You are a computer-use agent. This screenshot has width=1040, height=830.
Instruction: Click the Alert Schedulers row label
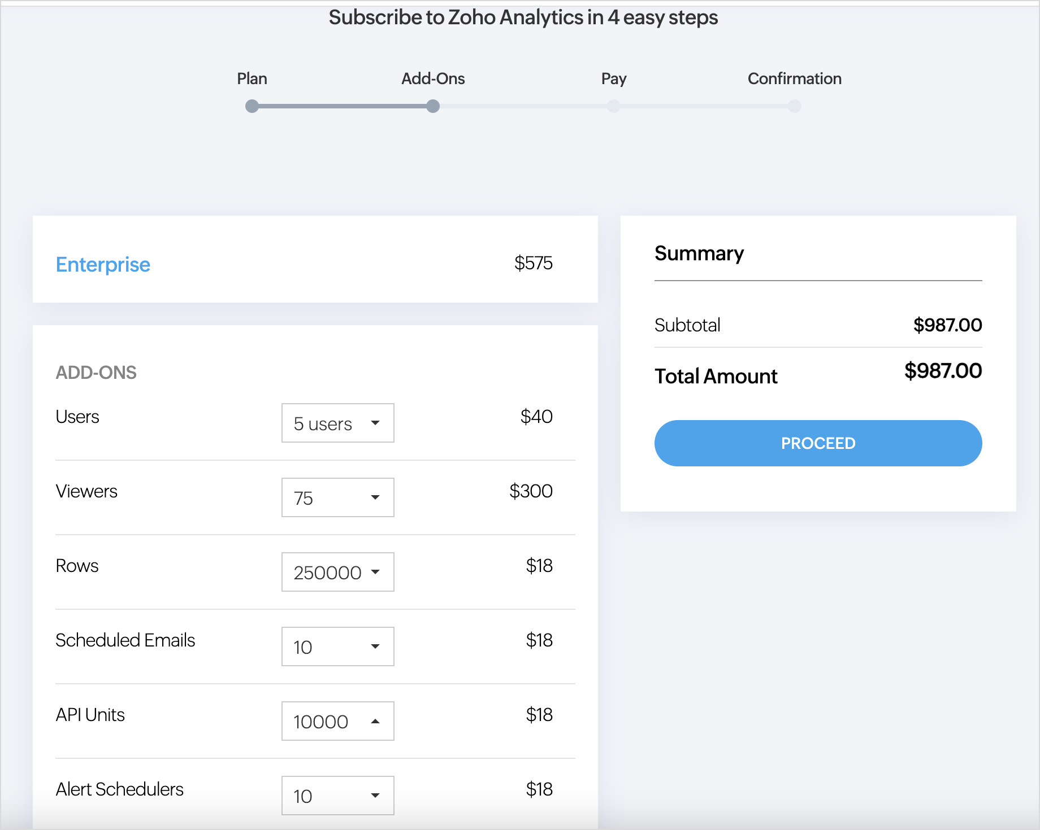click(119, 789)
